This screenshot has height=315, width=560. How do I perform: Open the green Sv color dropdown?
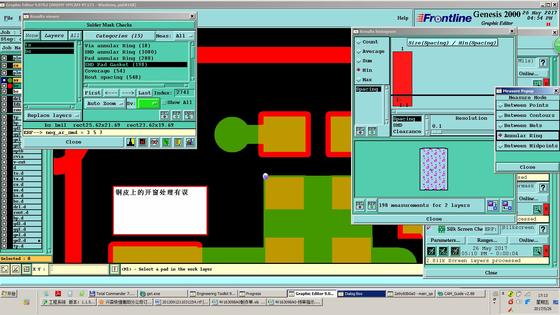click(x=149, y=103)
